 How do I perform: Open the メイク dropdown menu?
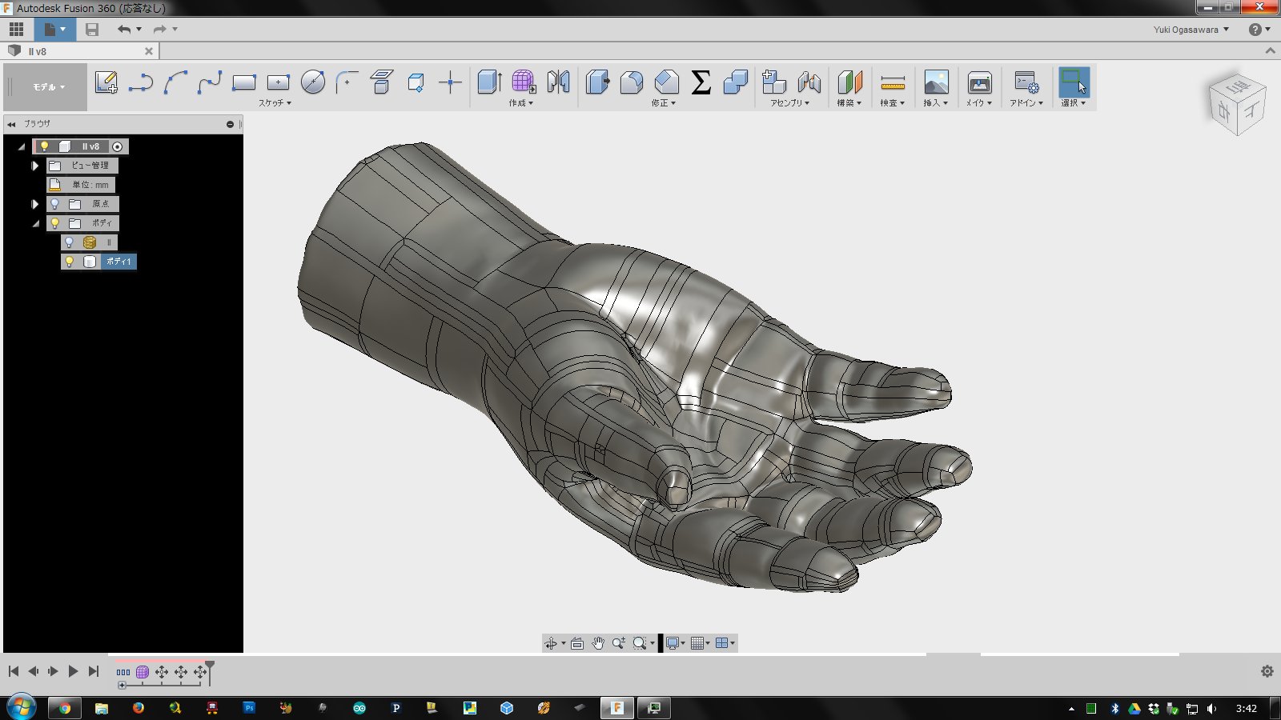979,103
